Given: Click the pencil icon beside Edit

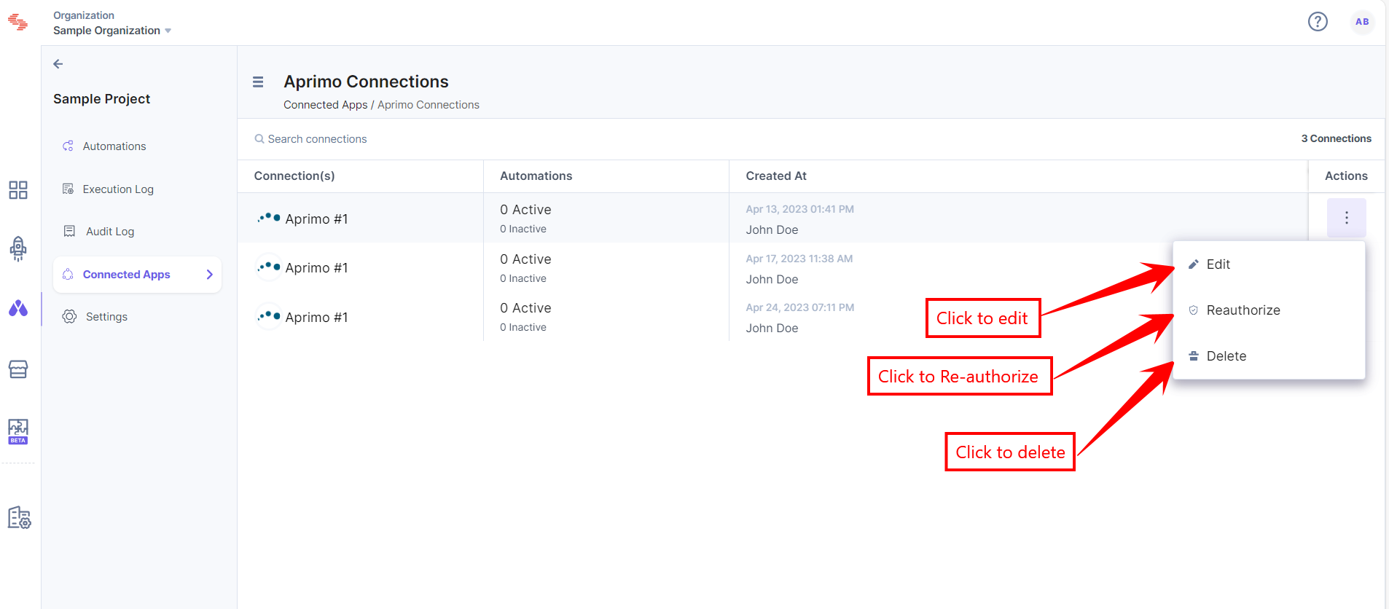Looking at the screenshot, I should point(1193,264).
